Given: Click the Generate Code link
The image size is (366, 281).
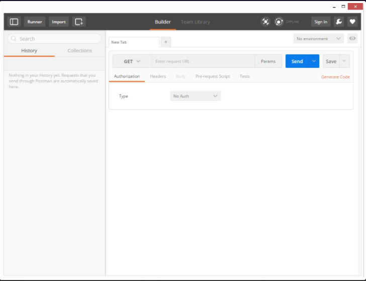Looking at the screenshot, I should click(335, 77).
